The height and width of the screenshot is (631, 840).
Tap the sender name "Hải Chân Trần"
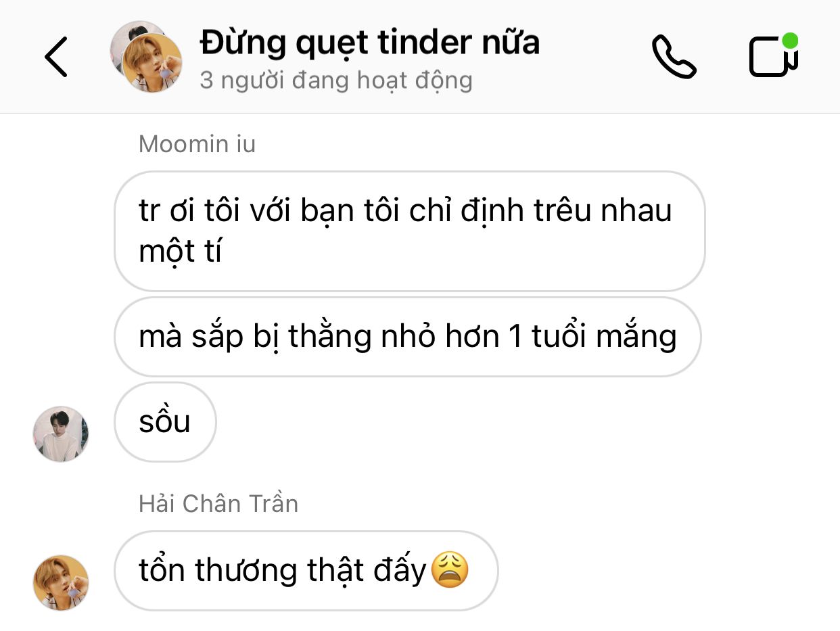click(x=218, y=504)
